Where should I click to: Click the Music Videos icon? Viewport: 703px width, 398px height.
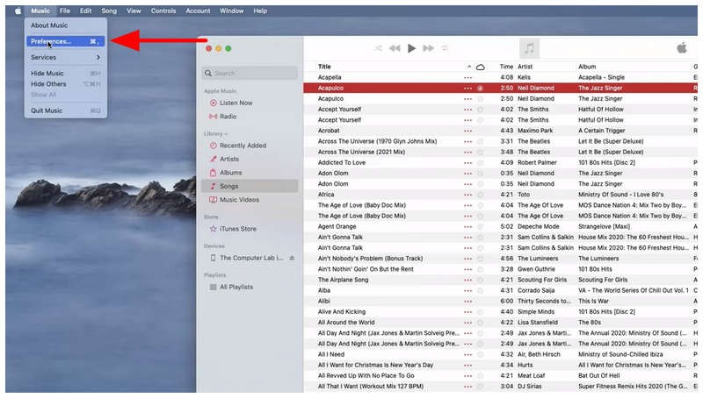tap(213, 200)
